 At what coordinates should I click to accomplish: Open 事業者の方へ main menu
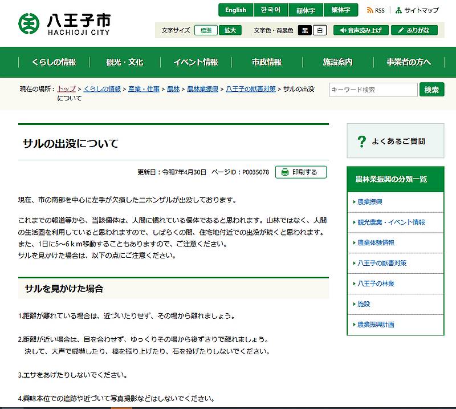[409, 62]
